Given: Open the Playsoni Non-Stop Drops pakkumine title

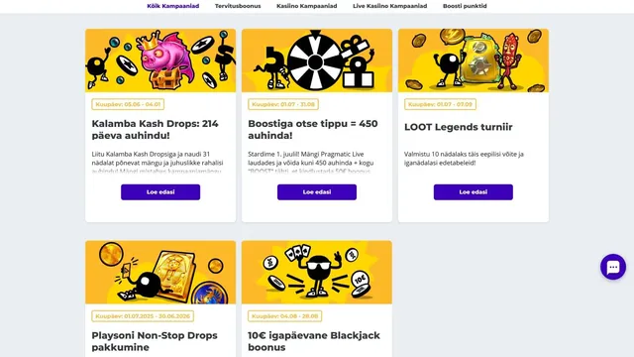Looking at the screenshot, I should coord(155,341).
